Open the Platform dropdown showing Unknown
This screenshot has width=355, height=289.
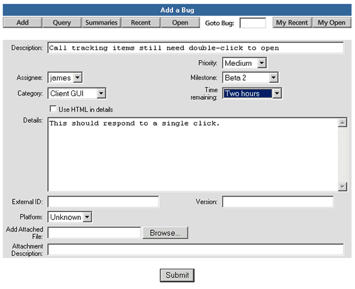70,217
